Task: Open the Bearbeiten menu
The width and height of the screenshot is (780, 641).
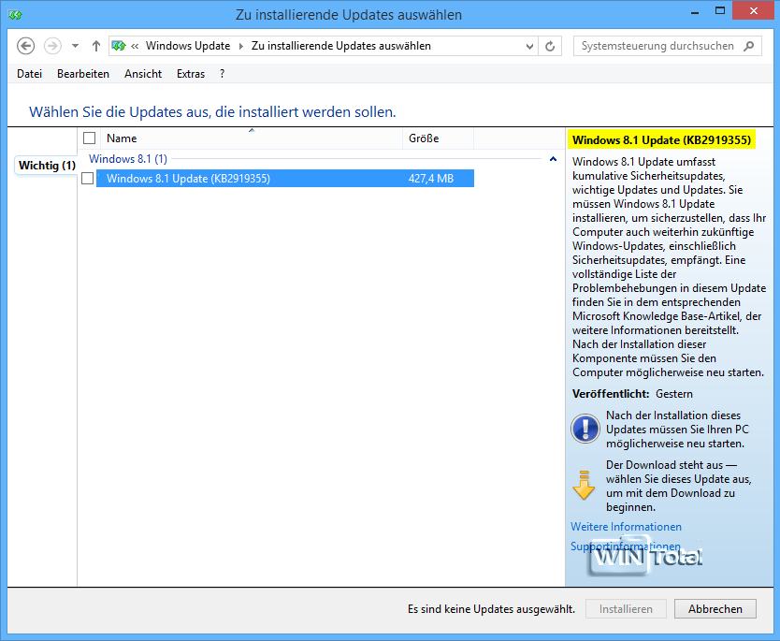Action: tap(83, 74)
